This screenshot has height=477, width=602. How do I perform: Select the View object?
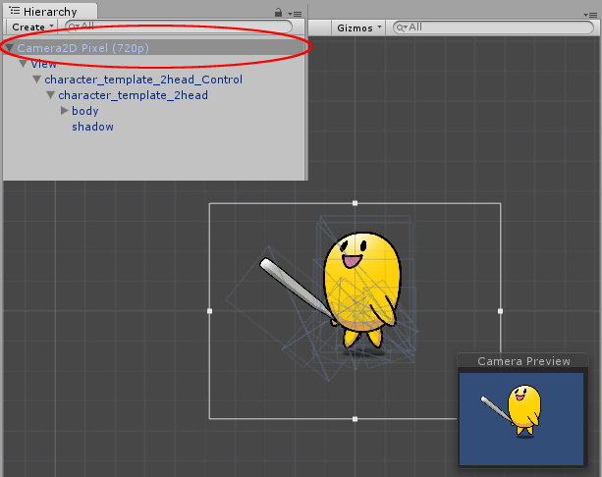(x=44, y=64)
